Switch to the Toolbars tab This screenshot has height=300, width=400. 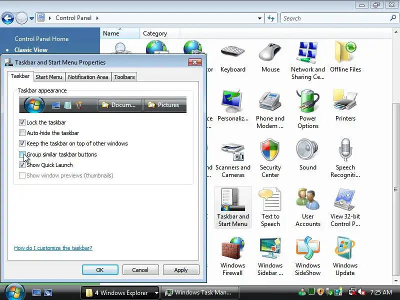tap(124, 77)
